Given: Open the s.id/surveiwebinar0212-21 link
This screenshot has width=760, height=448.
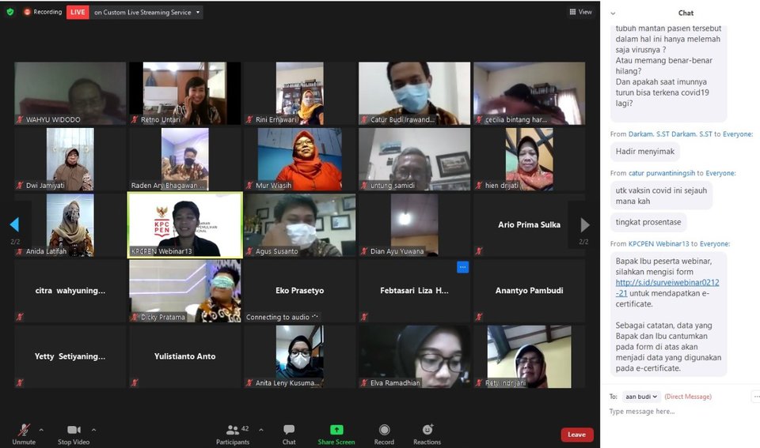Looking at the screenshot, I should [667, 282].
